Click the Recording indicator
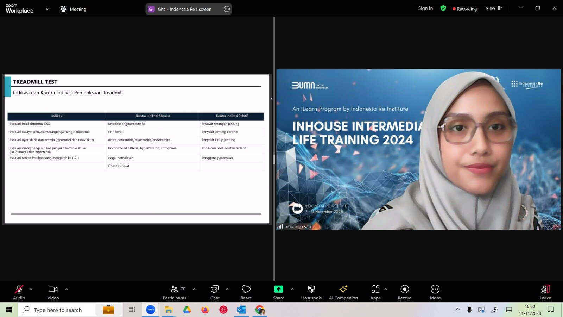 465,9
